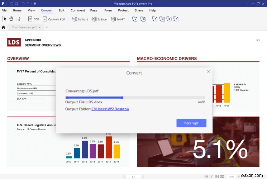
Task: Click the Home icon beside the document tab
Action: [x=4, y=27]
